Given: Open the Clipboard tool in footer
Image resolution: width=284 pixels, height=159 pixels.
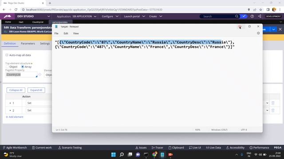Looking at the screenshot, I should click(x=176, y=148).
